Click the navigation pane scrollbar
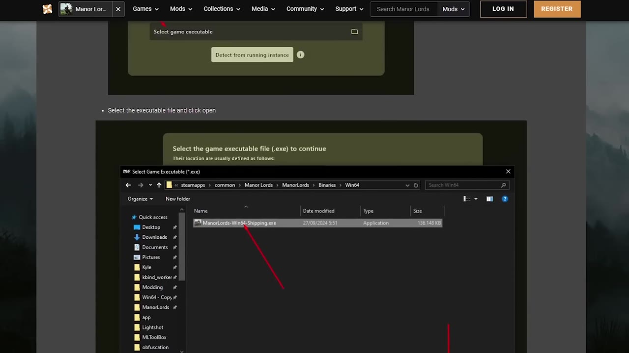 click(182, 247)
